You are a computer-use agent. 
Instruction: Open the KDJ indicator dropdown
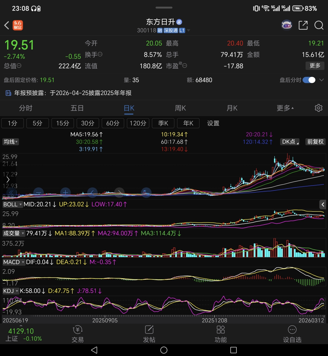click(x=11, y=291)
